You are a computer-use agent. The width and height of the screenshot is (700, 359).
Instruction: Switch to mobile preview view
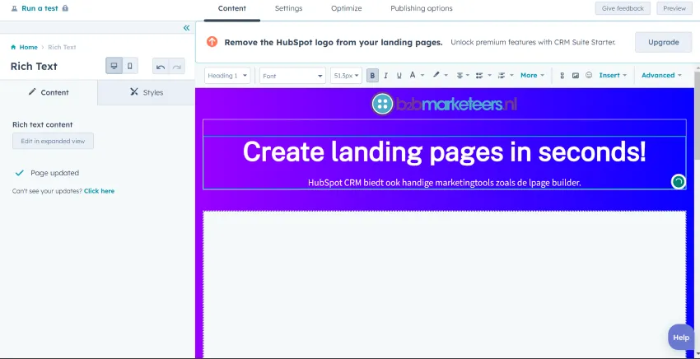pyautogui.click(x=130, y=66)
